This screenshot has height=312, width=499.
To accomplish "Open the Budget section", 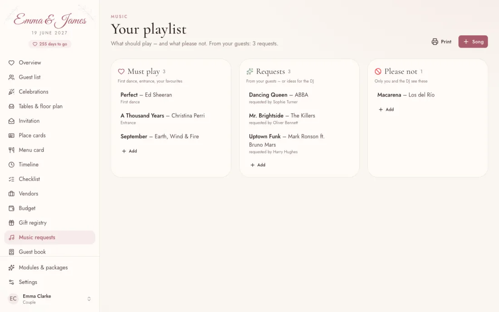I will tap(49, 208).
